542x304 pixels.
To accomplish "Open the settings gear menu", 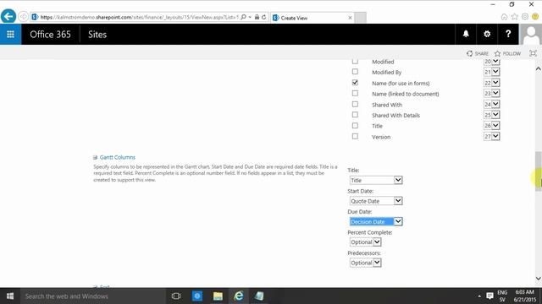I will tap(487, 34).
